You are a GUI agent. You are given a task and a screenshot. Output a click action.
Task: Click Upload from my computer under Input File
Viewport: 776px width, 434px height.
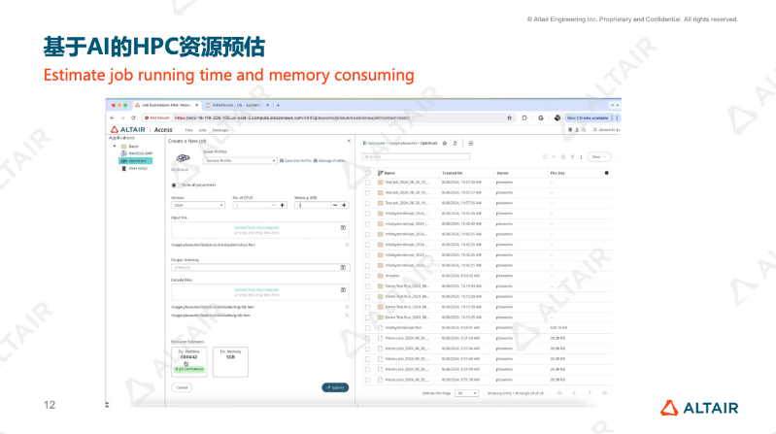(x=256, y=227)
